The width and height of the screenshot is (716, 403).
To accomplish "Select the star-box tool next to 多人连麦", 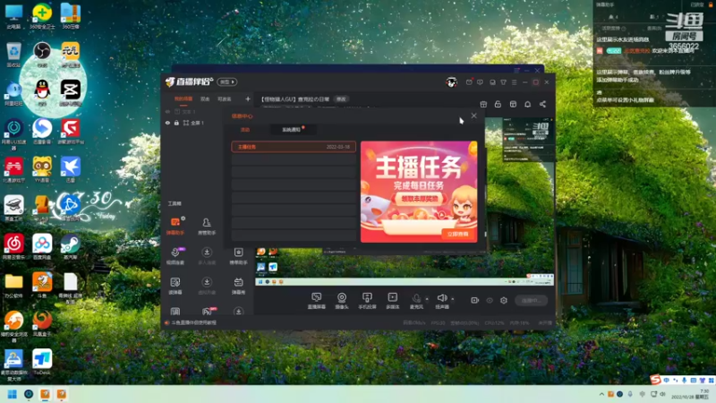I will (238, 256).
